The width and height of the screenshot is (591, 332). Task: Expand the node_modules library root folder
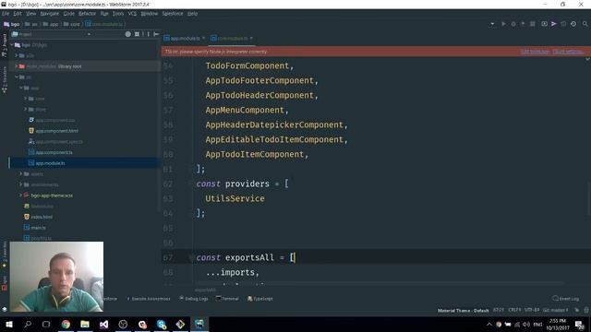point(17,66)
